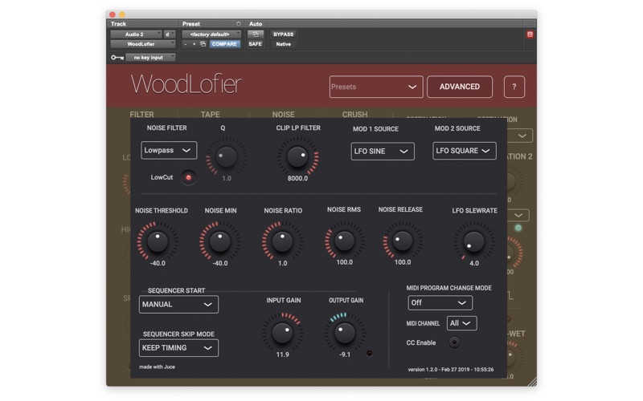Click the Native label button

[x=284, y=44]
